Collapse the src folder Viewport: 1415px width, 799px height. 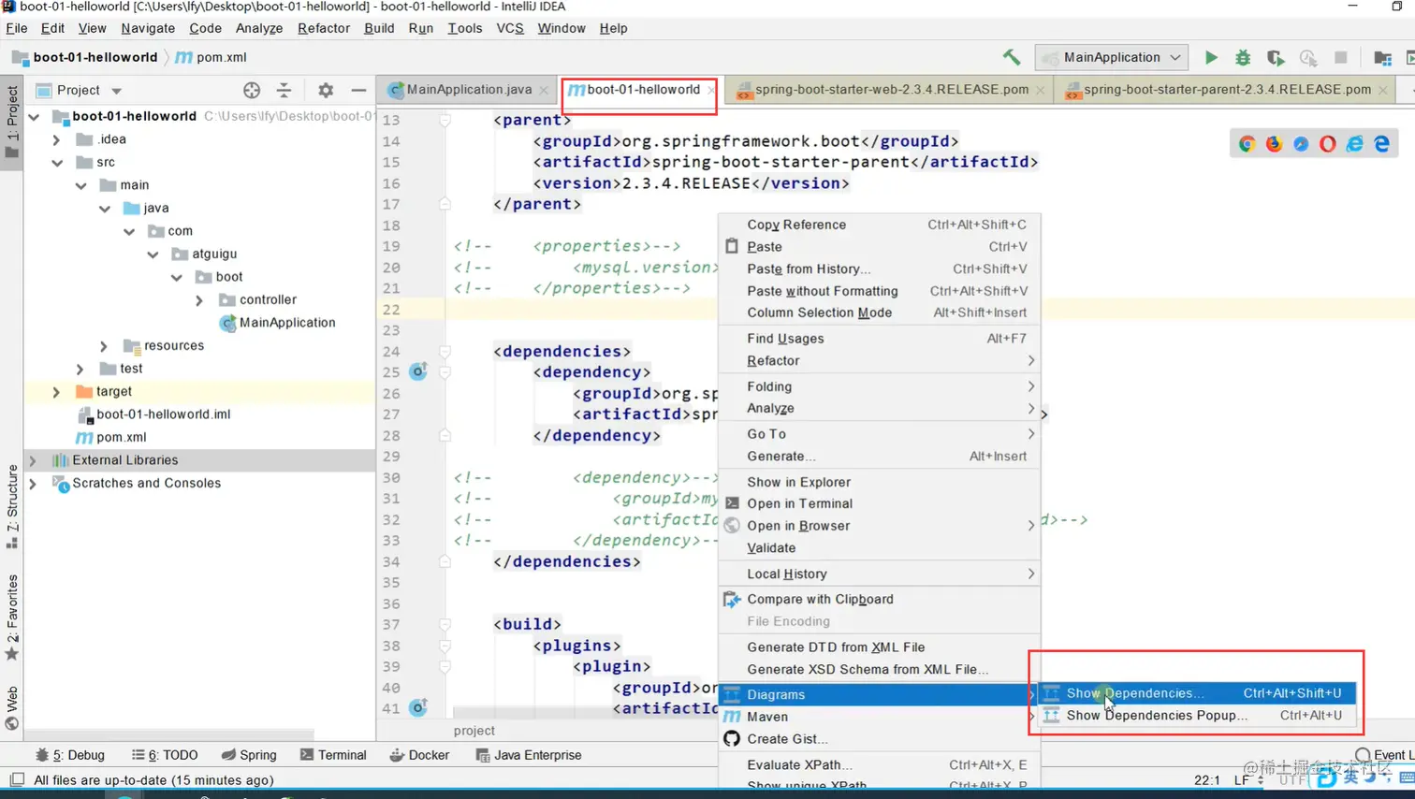[57, 162]
